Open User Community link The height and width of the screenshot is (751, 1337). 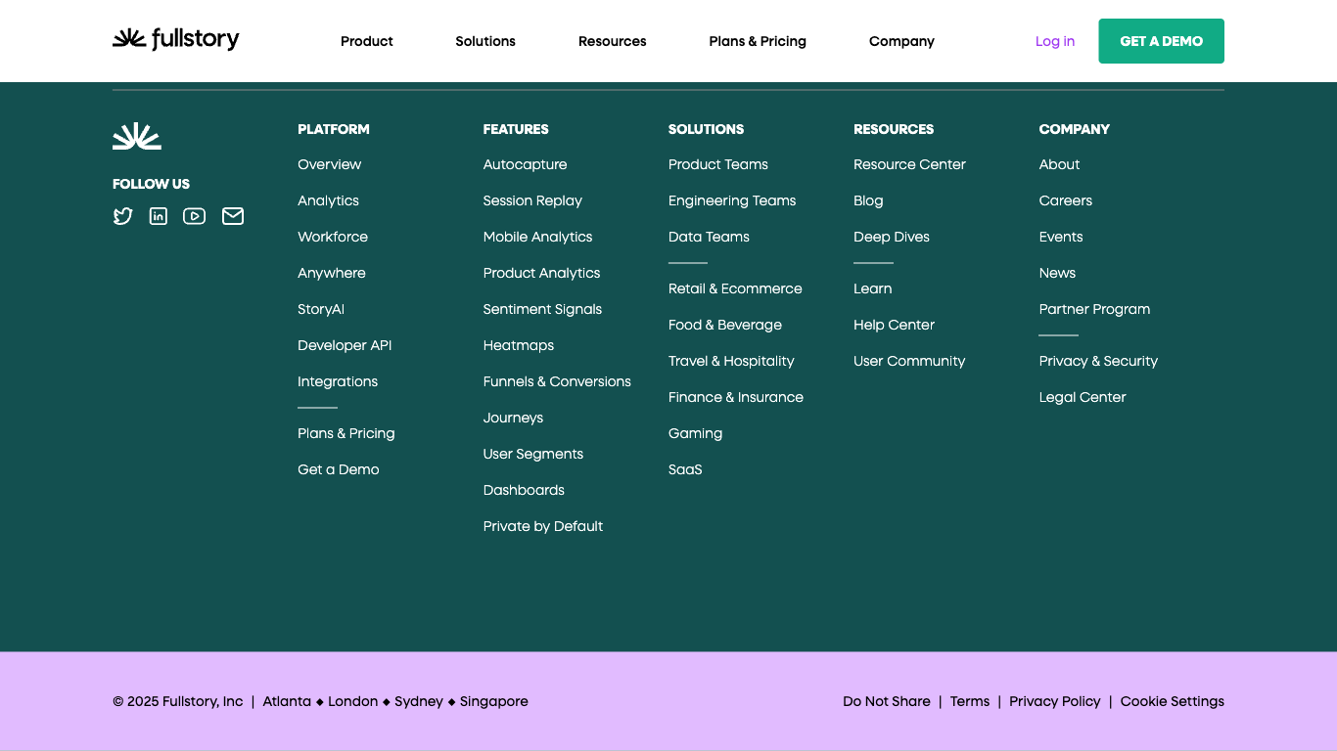909,361
